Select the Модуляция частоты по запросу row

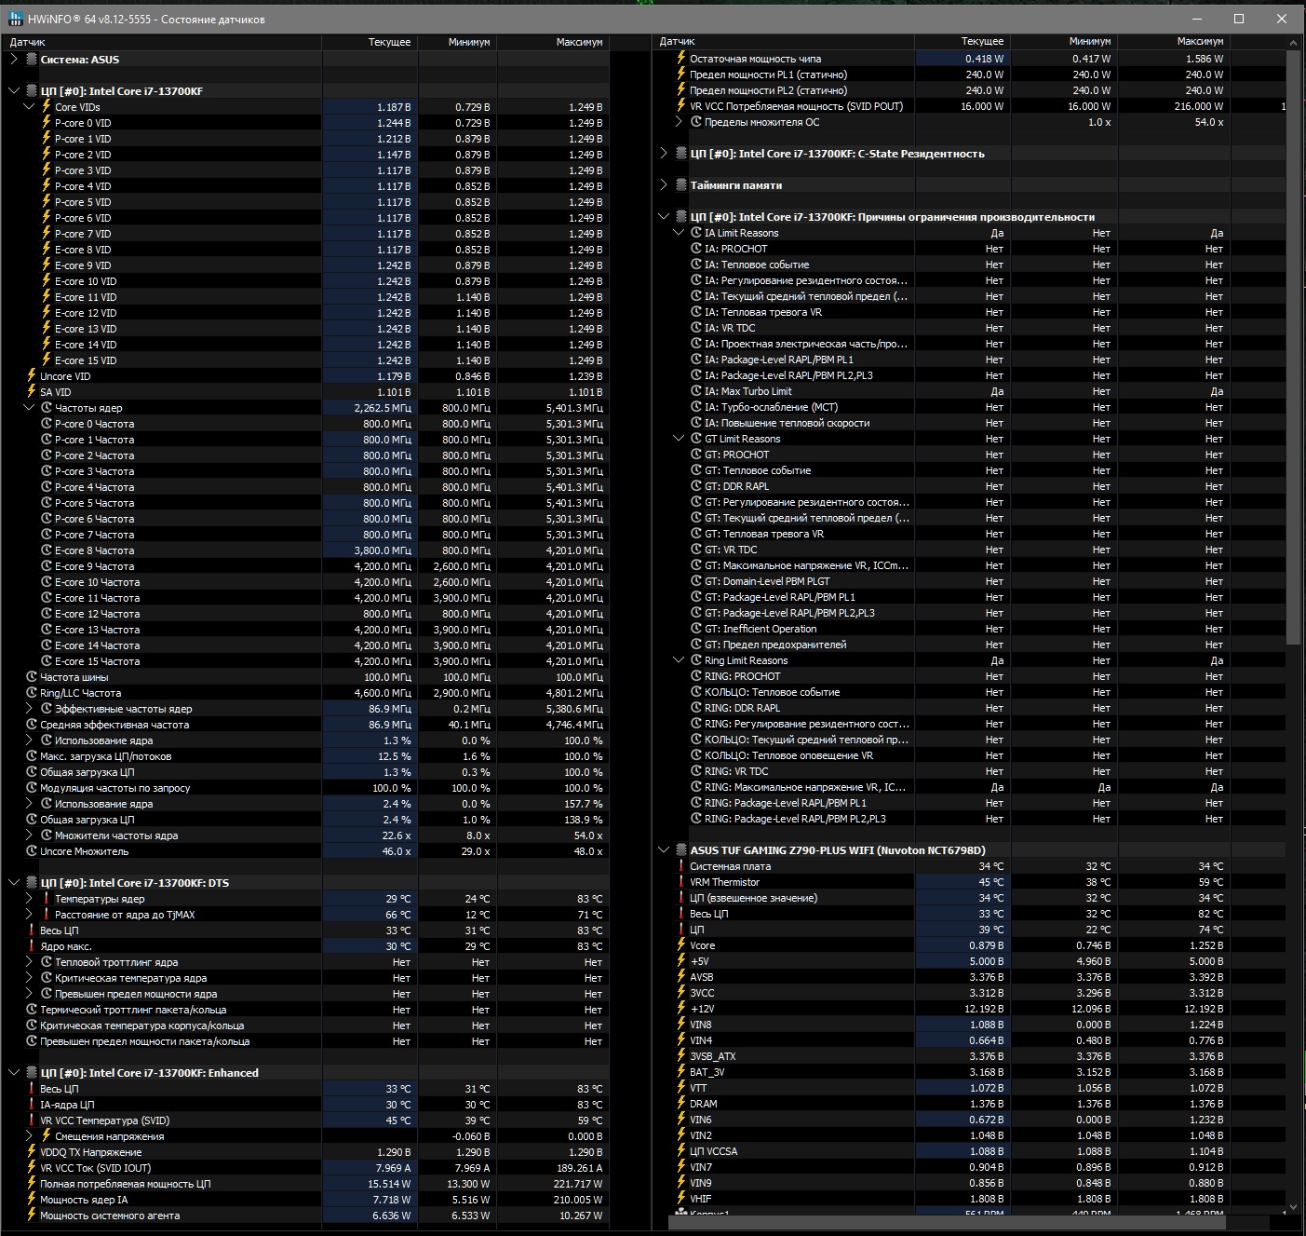[307, 788]
